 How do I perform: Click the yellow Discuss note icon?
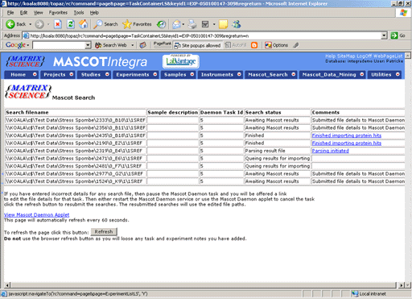[x=223, y=24]
